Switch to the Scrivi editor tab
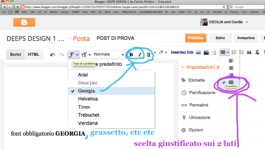265x149 pixels. pos(15,55)
